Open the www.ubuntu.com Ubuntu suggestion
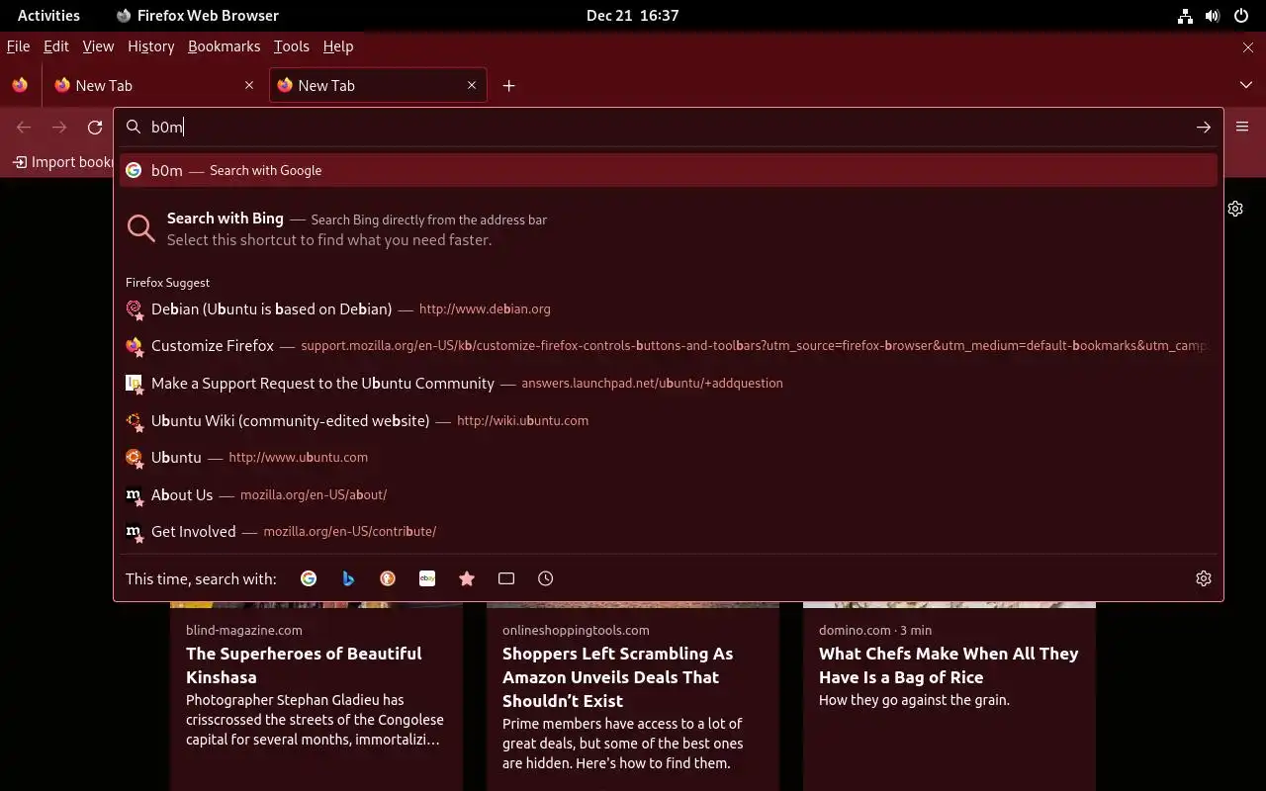 coord(669,457)
